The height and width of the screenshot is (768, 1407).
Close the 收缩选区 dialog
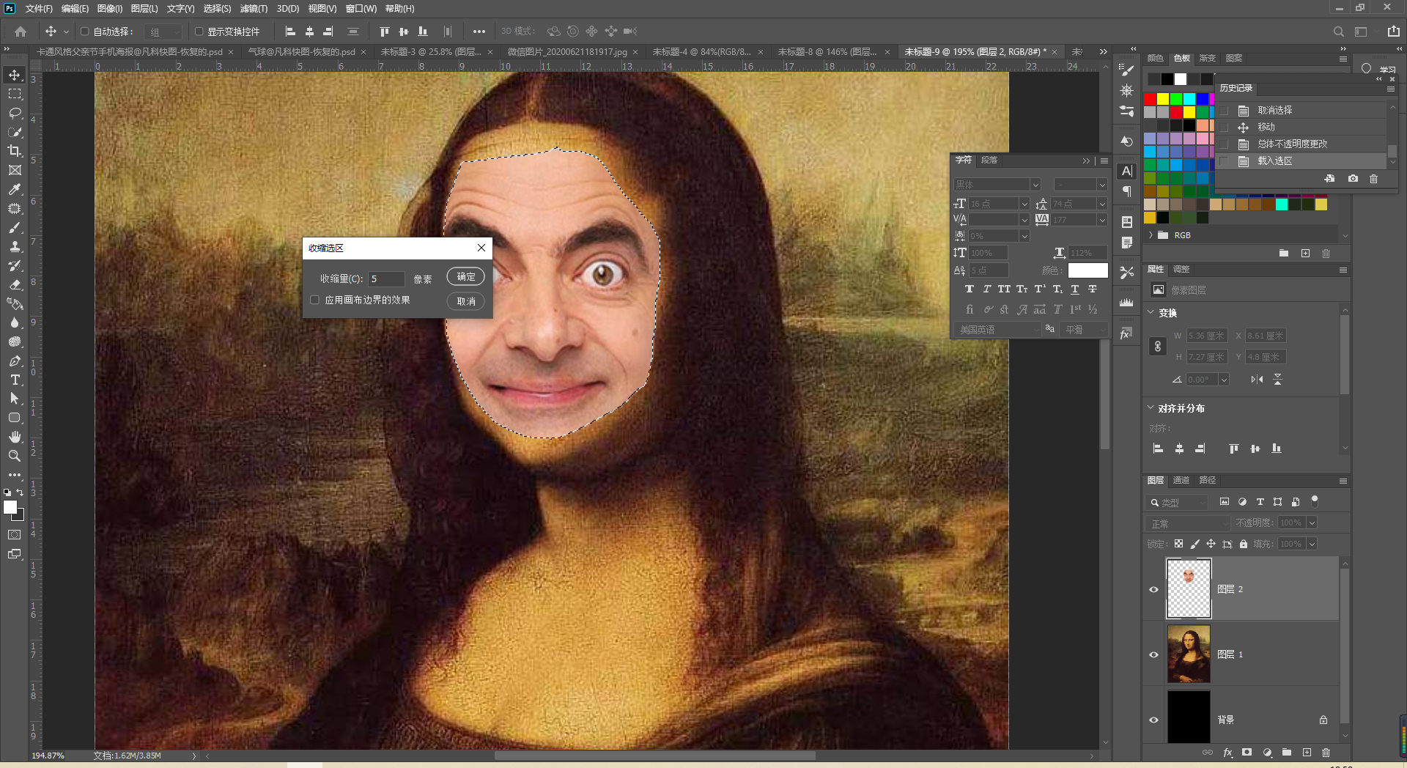(x=481, y=248)
